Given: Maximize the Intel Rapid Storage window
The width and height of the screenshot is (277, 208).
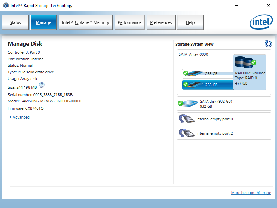Looking at the screenshot, I should (252, 6).
